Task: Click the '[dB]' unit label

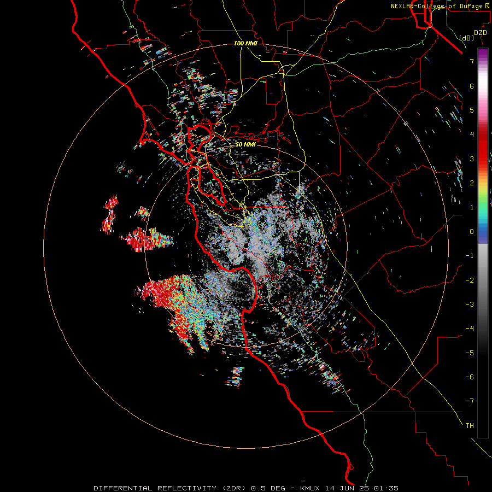Action: pos(467,38)
